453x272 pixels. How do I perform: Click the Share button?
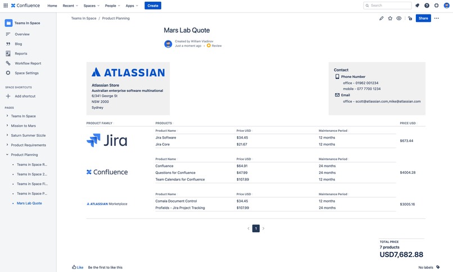coord(423,18)
